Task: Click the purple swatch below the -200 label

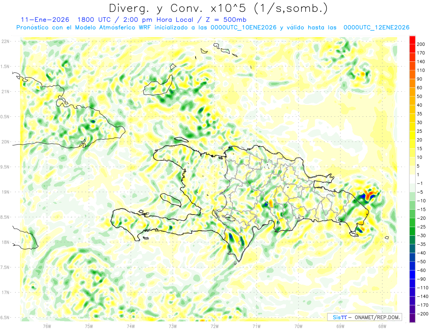Action: [412, 318]
